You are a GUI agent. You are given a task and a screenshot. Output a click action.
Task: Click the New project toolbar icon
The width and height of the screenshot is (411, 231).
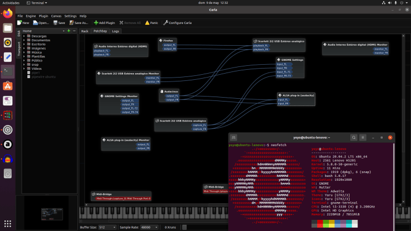[23, 23]
